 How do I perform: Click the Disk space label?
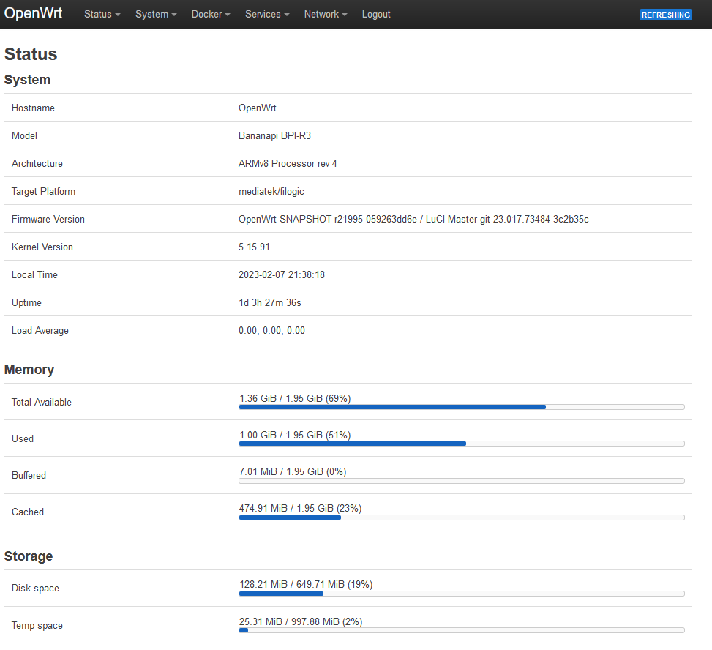coord(35,589)
